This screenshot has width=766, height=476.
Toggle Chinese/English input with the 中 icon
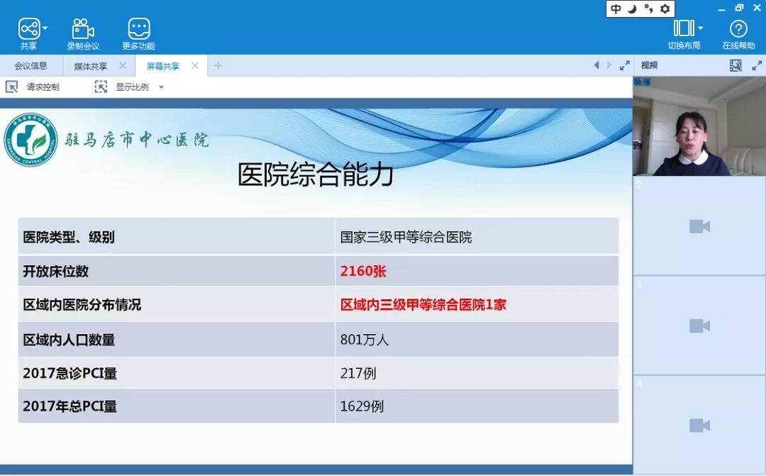pyautogui.click(x=616, y=9)
